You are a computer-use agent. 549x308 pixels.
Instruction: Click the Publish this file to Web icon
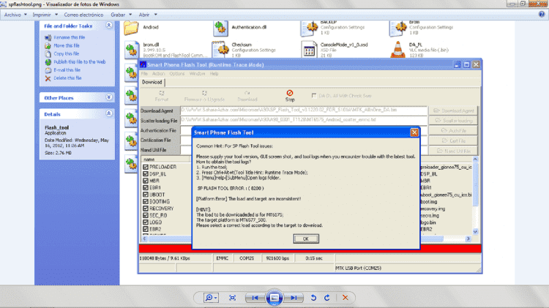point(48,62)
